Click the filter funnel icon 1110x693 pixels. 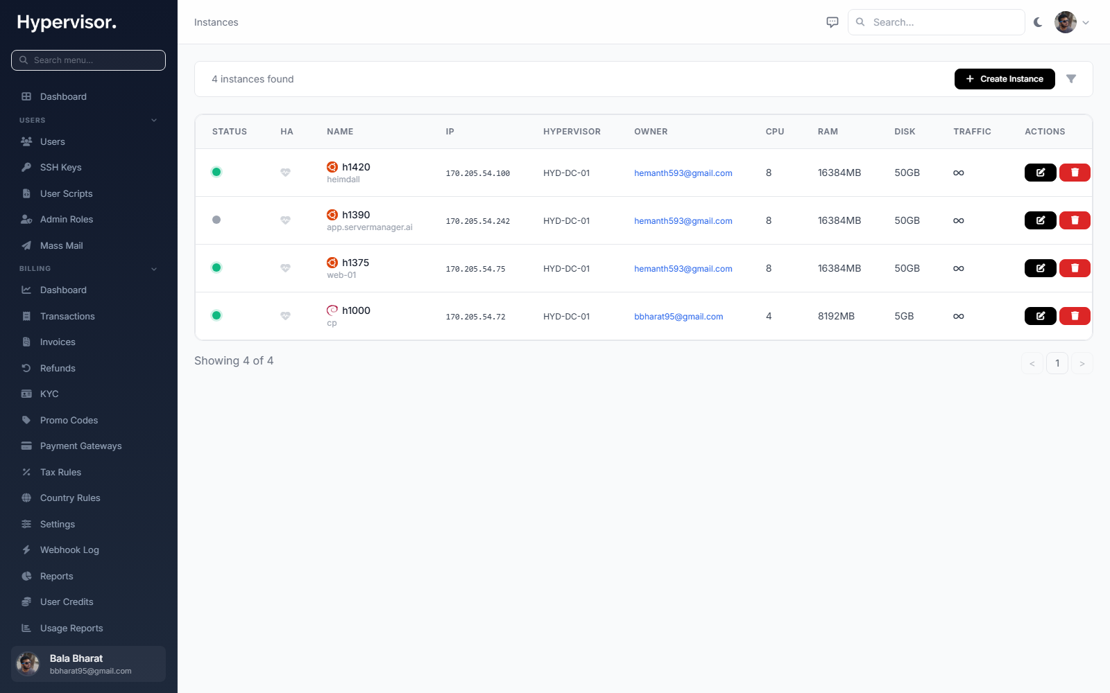[1071, 79]
